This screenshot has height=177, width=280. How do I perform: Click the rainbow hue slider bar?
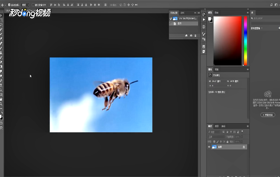(245, 41)
